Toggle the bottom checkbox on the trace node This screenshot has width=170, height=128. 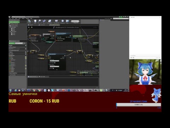pyautogui.click(x=53, y=68)
